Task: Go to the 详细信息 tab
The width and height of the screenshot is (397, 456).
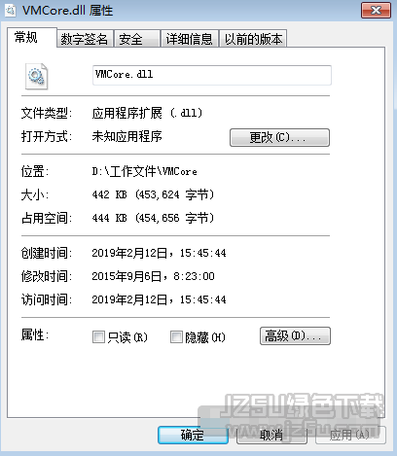Action: pos(190,39)
